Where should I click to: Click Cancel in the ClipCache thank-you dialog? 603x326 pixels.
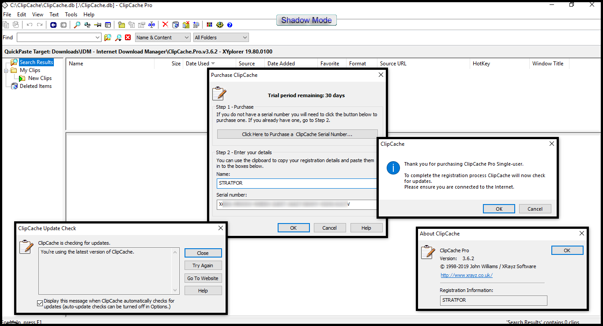point(535,209)
